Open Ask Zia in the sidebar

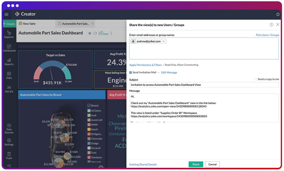coord(9,89)
